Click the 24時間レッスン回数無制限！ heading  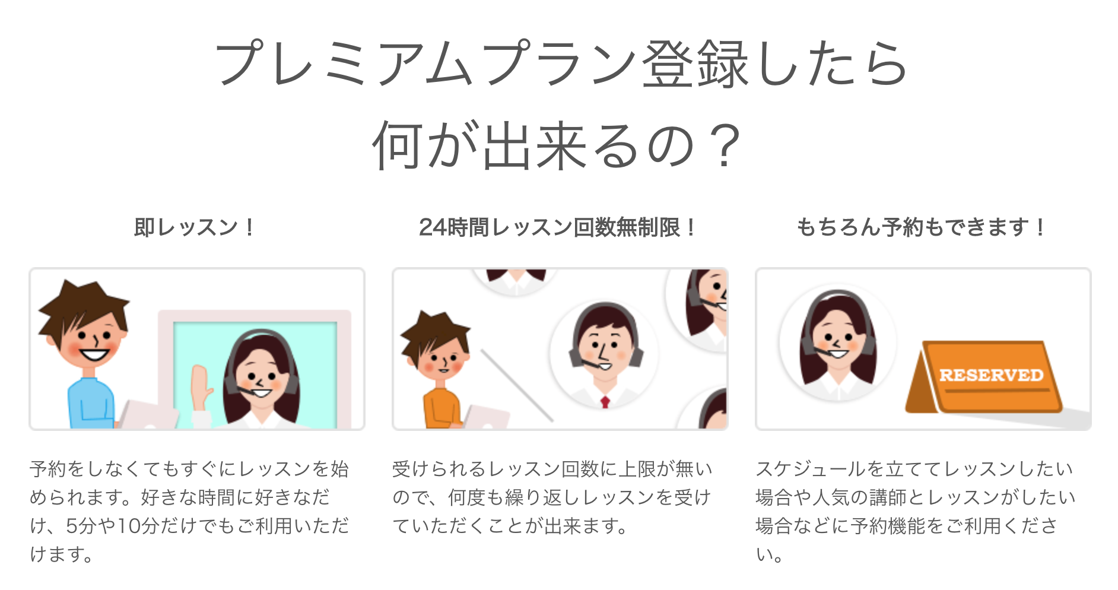pyautogui.click(x=558, y=227)
